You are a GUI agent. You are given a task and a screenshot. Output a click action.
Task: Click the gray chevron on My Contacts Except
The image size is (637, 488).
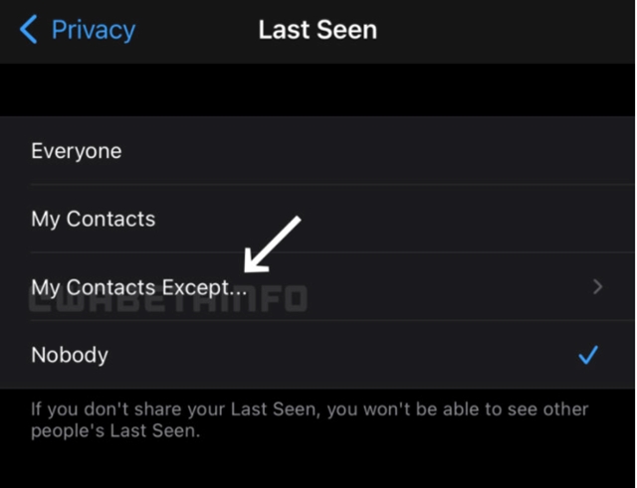click(x=597, y=287)
